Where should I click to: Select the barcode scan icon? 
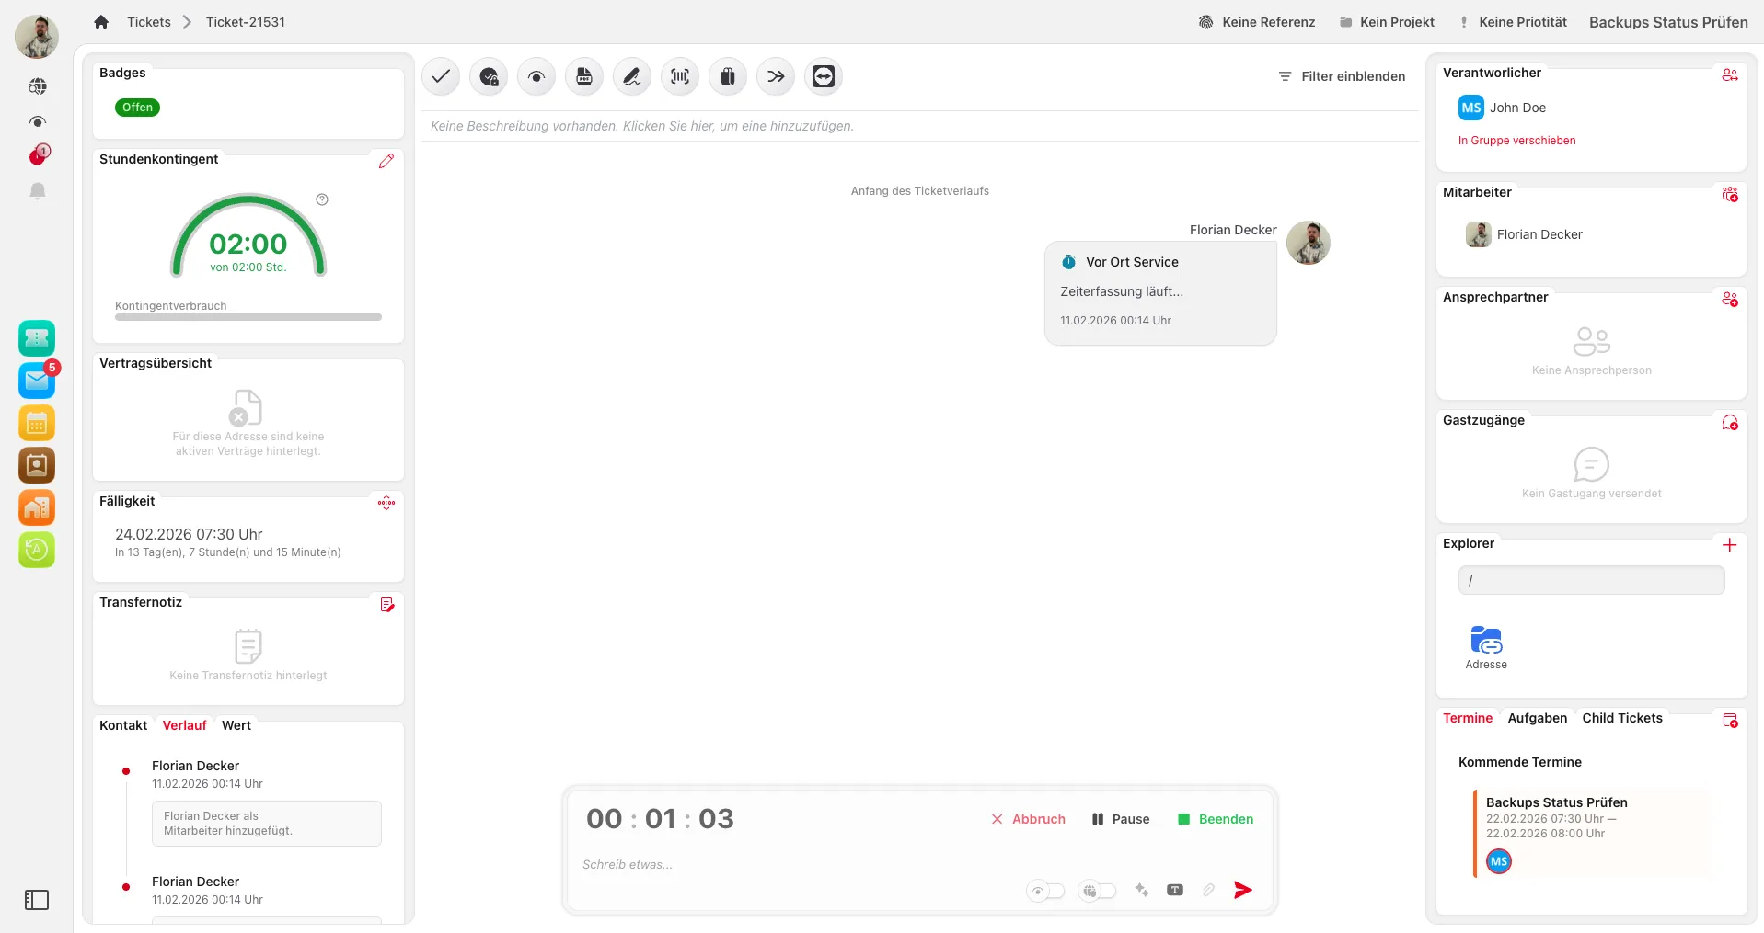679,76
